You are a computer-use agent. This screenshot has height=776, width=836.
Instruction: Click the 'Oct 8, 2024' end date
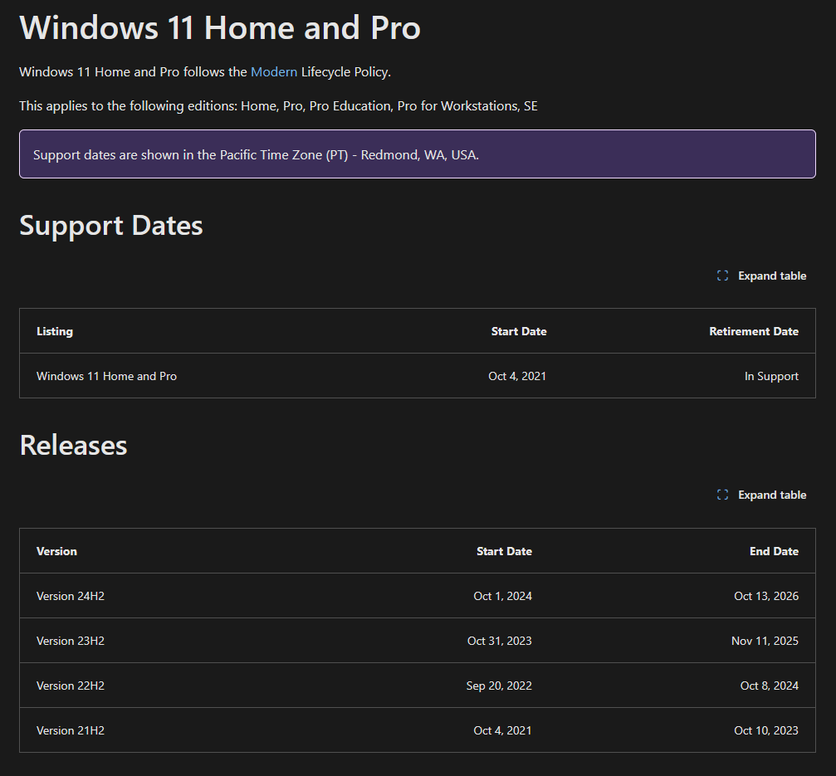[769, 686]
